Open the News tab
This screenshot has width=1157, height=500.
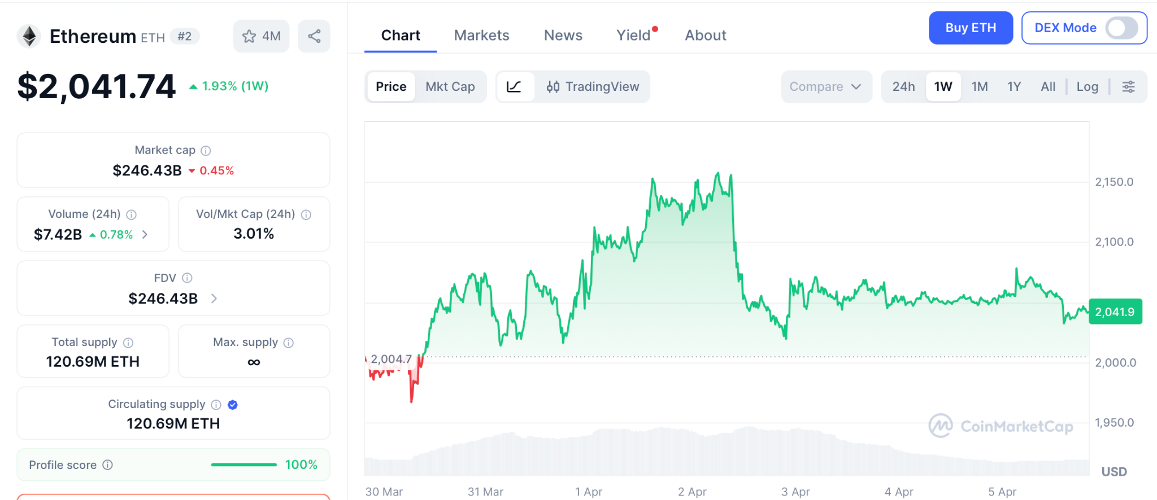(x=563, y=36)
